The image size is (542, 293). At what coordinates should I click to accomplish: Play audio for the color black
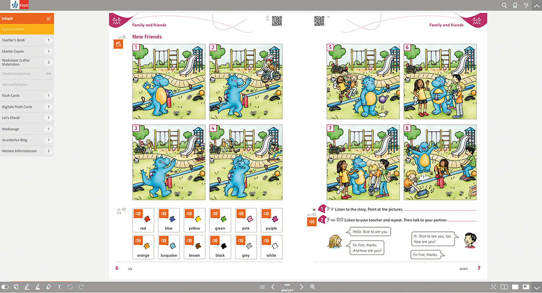click(x=215, y=241)
